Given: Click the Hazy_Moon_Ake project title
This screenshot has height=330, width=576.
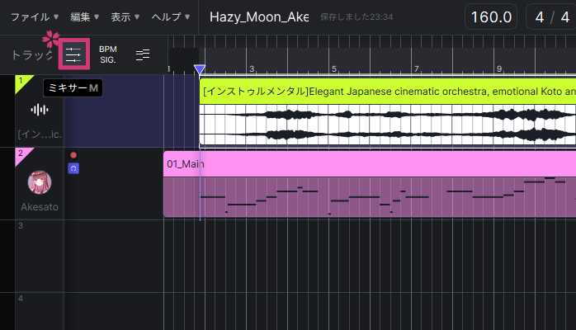Looking at the screenshot, I should [x=258, y=16].
